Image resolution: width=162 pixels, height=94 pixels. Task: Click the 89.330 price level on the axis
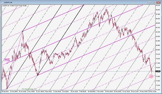pyautogui.click(x=158, y=5)
